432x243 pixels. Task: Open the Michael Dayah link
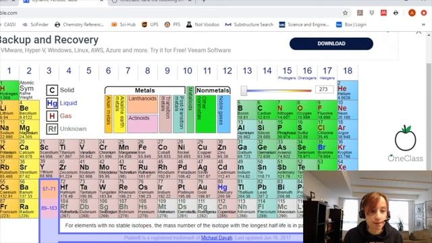click(217, 238)
